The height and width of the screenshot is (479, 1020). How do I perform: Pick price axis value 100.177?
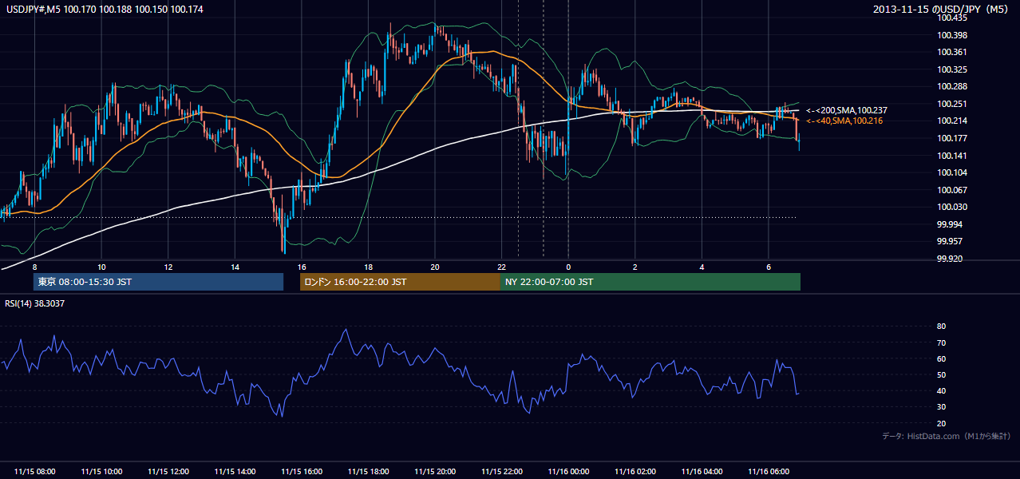953,138
